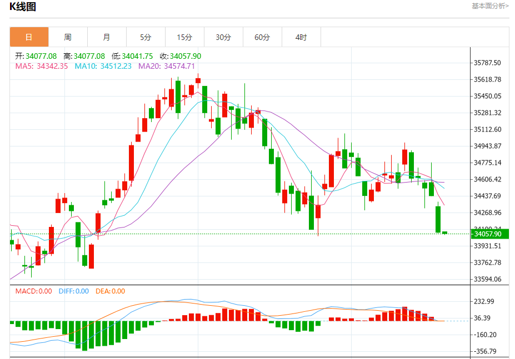Open the 基本面分析> link
The width and height of the screenshot is (515, 359).
(x=490, y=6)
